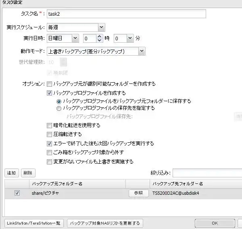Decrease the hour stepper value
The height and width of the screenshot is (229, 242).
click(100, 41)
